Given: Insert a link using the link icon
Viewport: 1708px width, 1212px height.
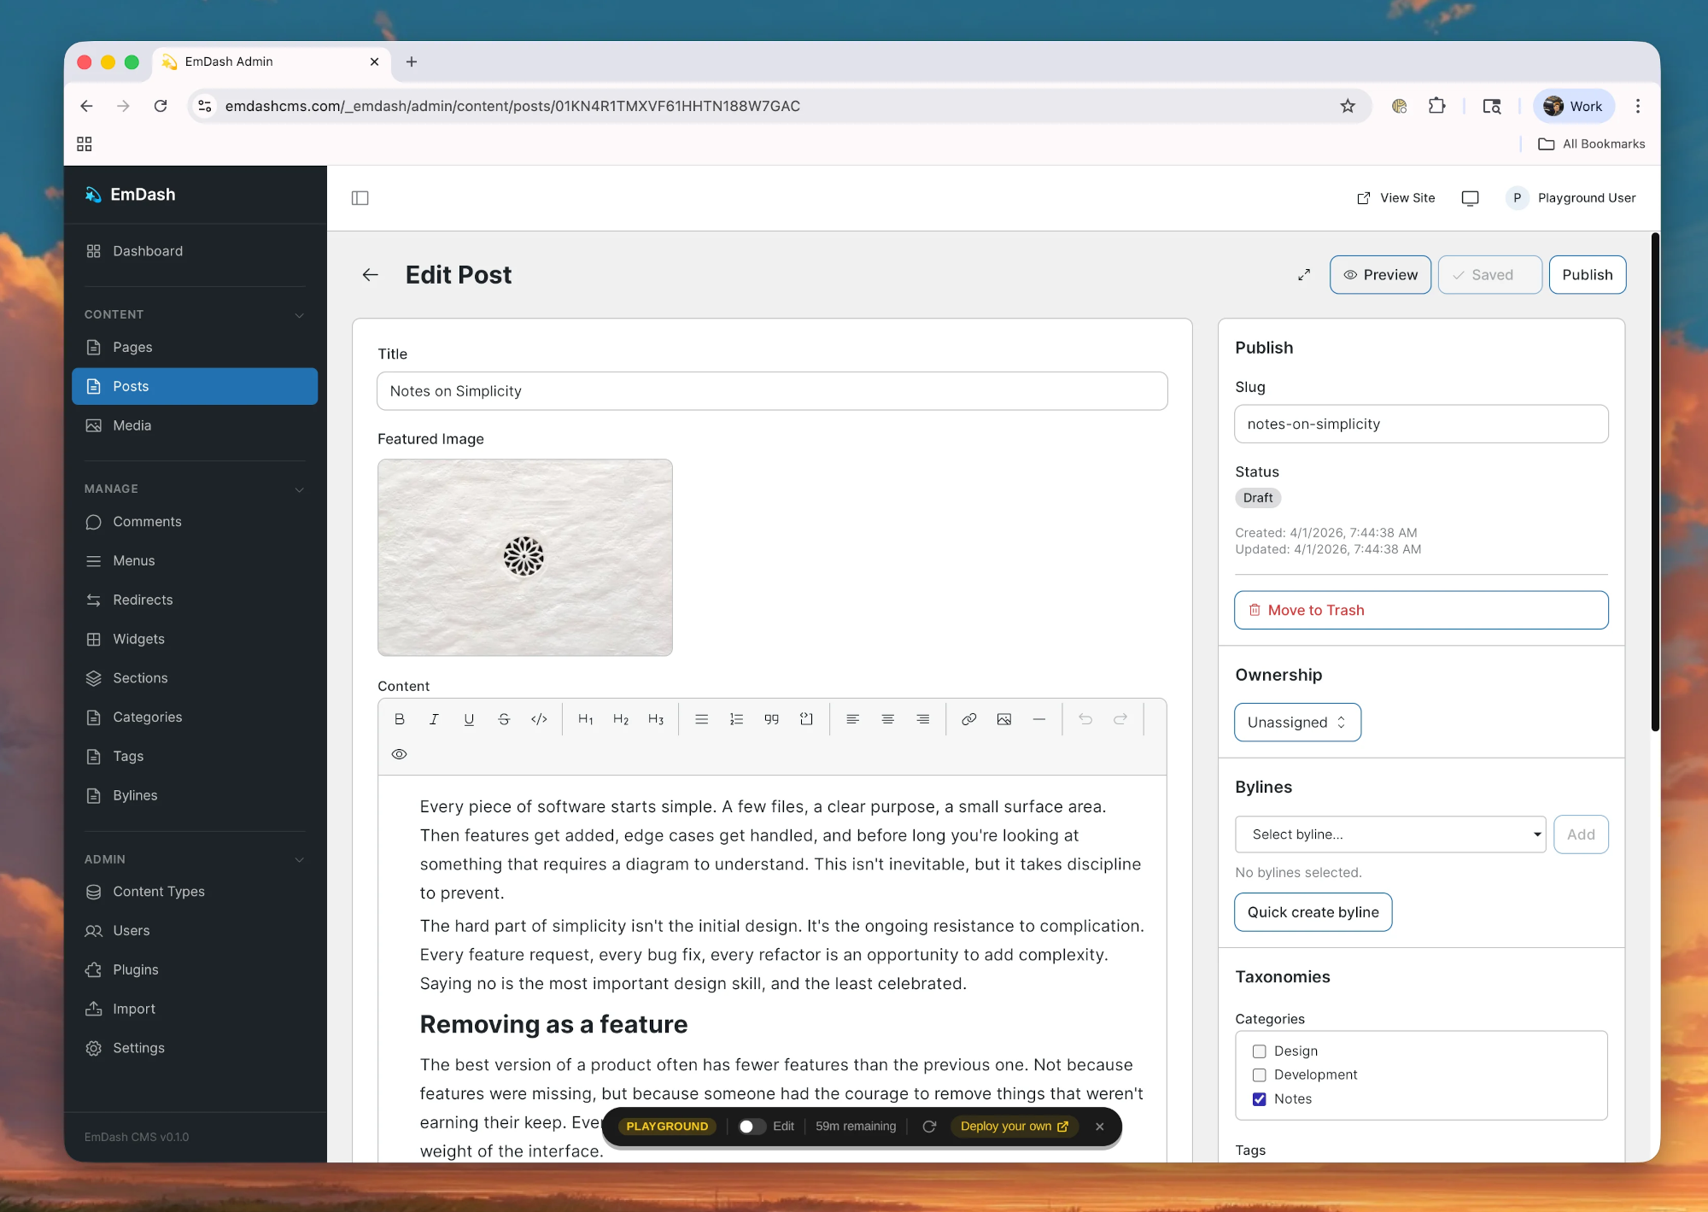Looking at the screenshot, I should (968, 719).
